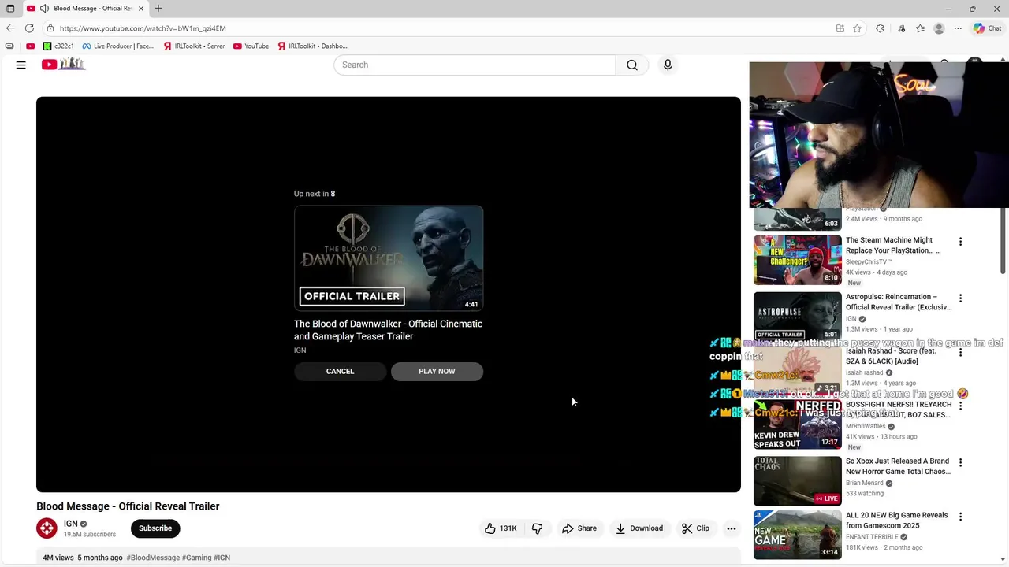Screen dimensions: 1009x567
Task: Open options for Astropulse Reincarnation video
Action: pos(960,298)
